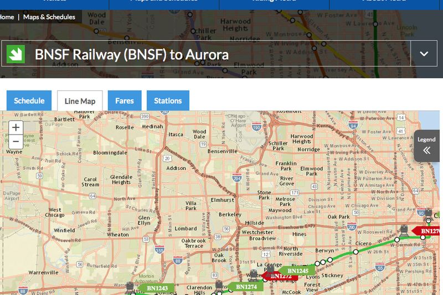Follow the Home breadcrumb link
This screenshot has width=443, height=295.
pos(7,17)
